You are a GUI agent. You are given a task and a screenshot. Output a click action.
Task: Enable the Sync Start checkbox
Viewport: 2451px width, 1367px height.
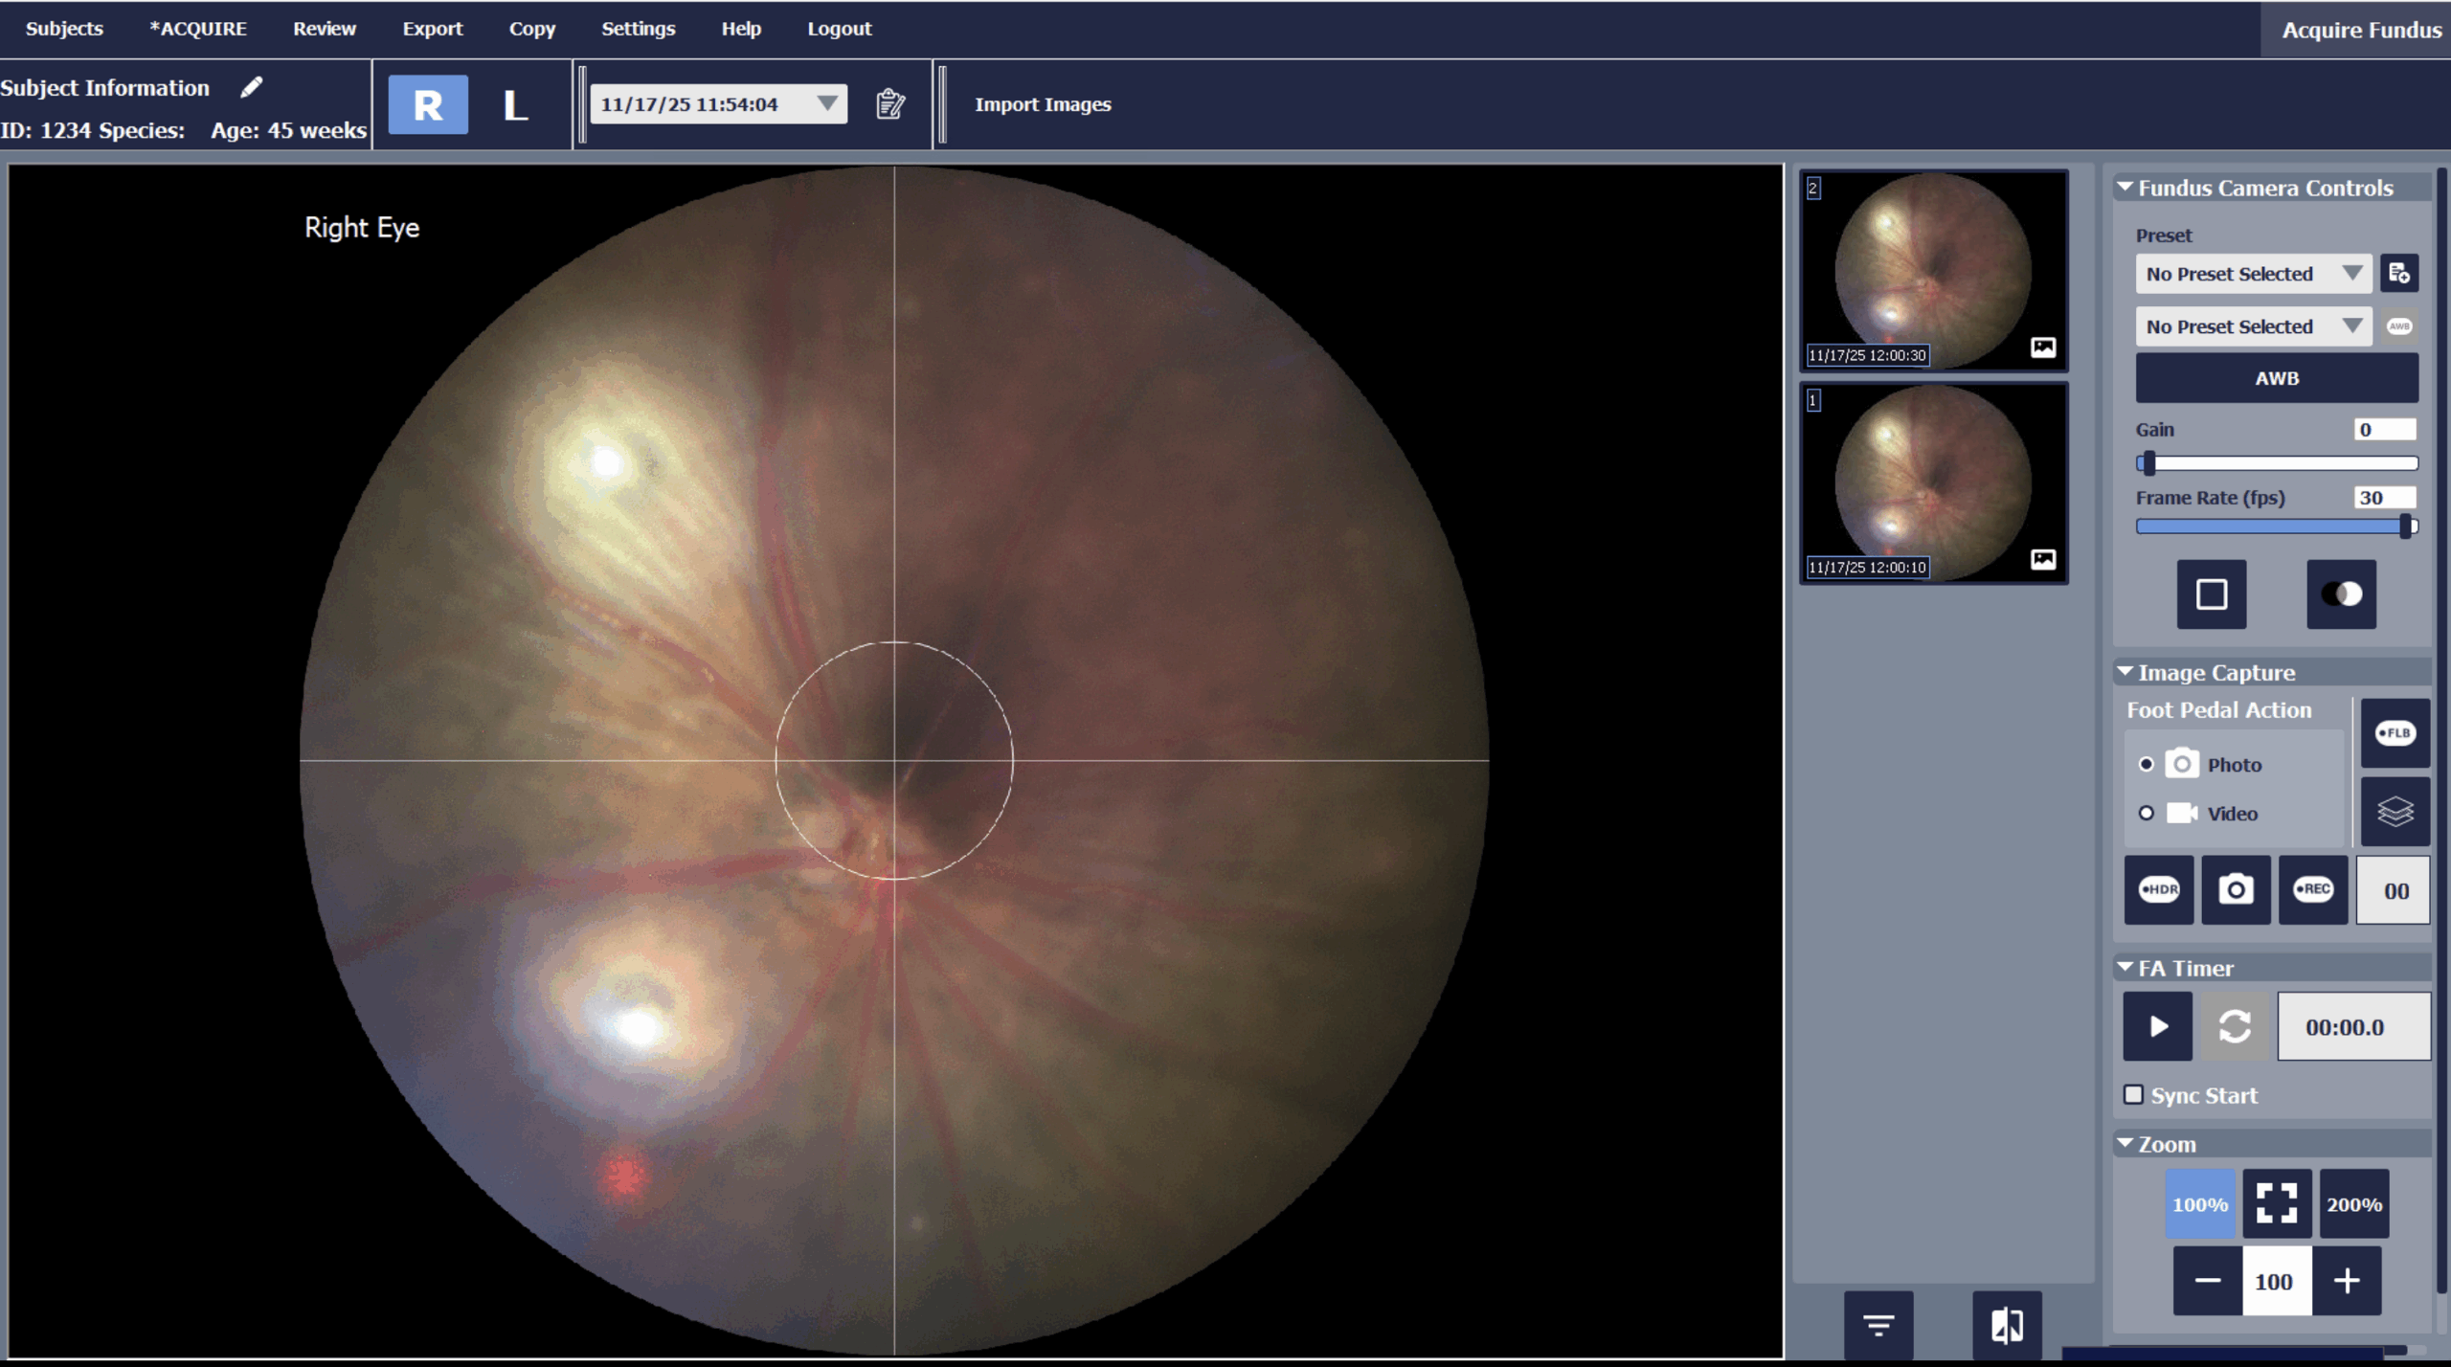[2133, 1094]
